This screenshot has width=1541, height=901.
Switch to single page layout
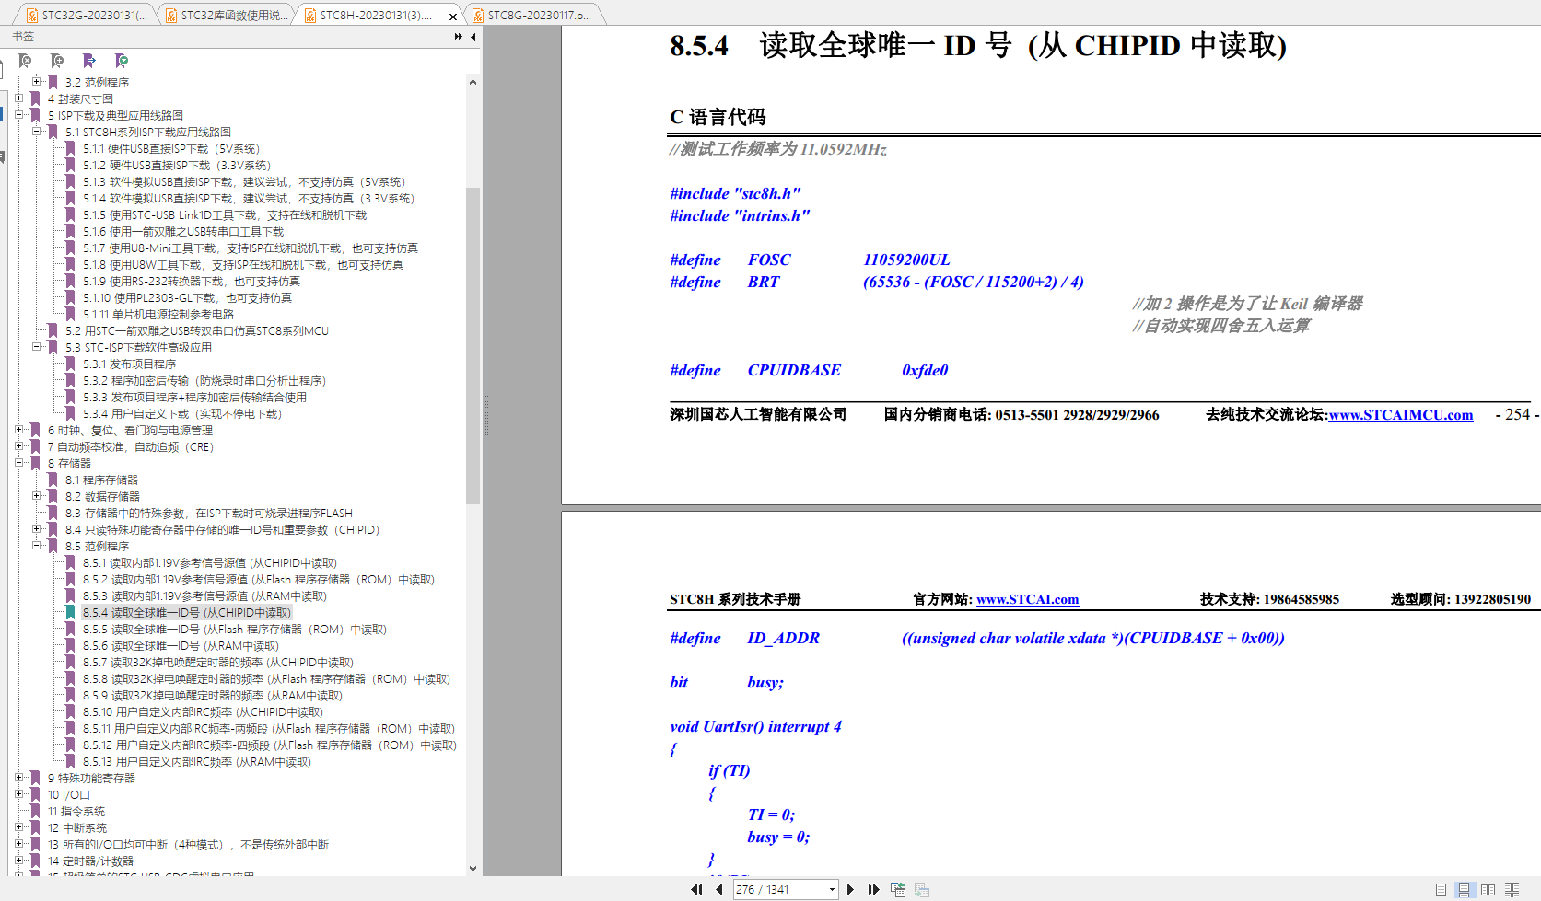[x=1441, y=889]
